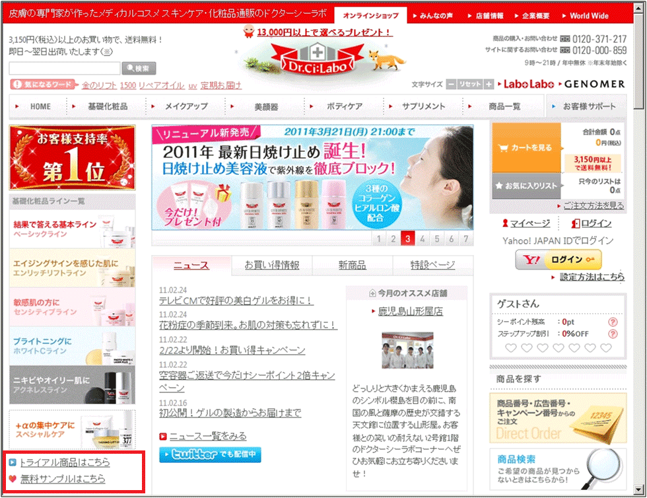Open news 2/22より開始！お買い得キャンペーン
The height and width of the screenshot is (498, 647).
tap(232, 350)
